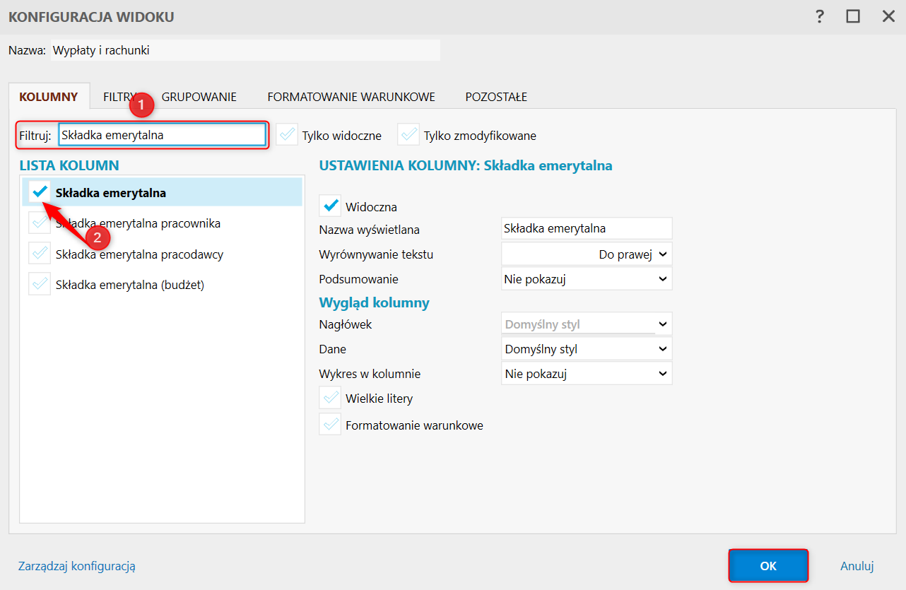Tick Składka emerytalna (budżet) column checkbox
Image resolution: width=906 pixels, height=590 pixels.
click(x=40, y=284)
